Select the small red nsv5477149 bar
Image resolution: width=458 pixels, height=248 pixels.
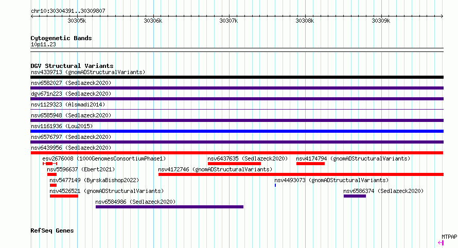click(53, 185)
